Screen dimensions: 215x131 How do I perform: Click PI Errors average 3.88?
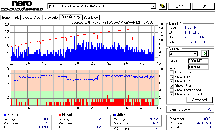pyautogui.click(x=45, y=119)
